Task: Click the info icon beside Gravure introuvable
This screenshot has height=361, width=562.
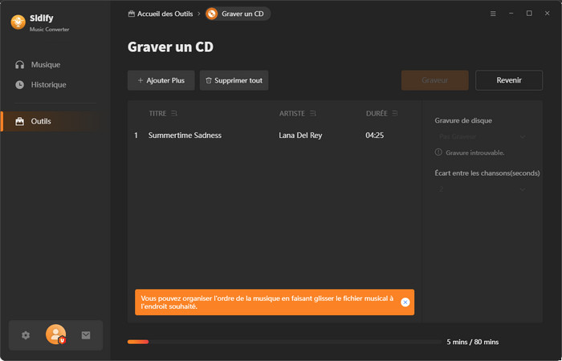Action: (438, 152)
